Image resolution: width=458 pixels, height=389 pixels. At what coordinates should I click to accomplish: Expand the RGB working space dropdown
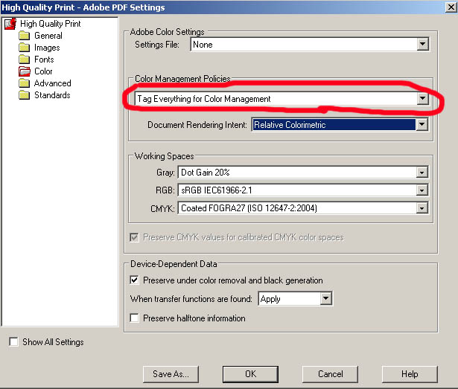[x=422, y=190]
